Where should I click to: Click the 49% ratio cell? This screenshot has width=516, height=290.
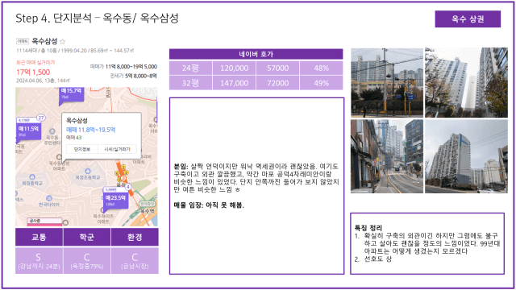click(321, 83)
